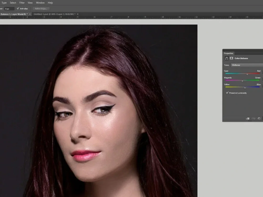The width and height of the screenshot is (263, 197).
Task: Open the Select menu
Action: (x=13, y=3)
